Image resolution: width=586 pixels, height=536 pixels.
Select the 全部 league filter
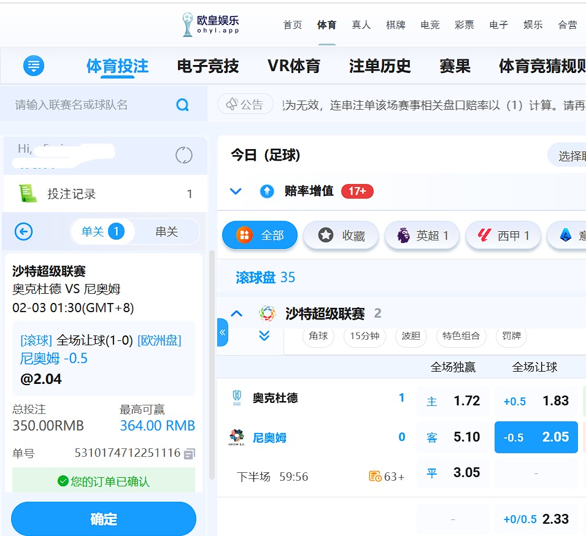point(260,235)
